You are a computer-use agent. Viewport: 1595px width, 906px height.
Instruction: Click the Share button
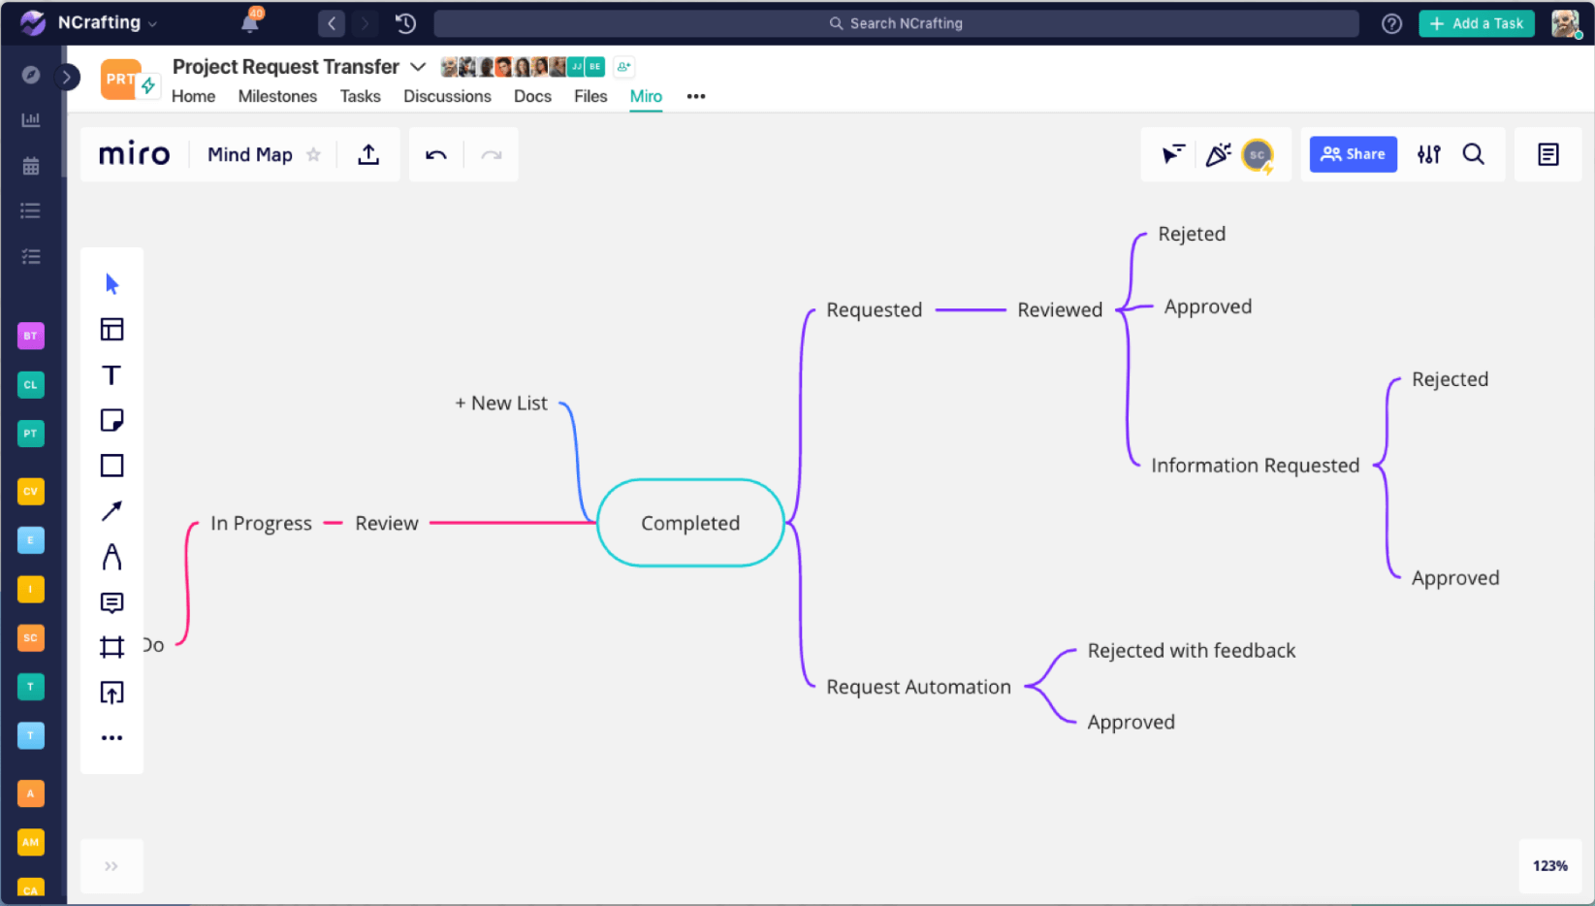1353,153
